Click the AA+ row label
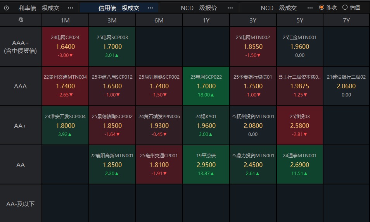The width and height of the screenshot is (370, 222). pyautogui.click(x=21, y=126)
